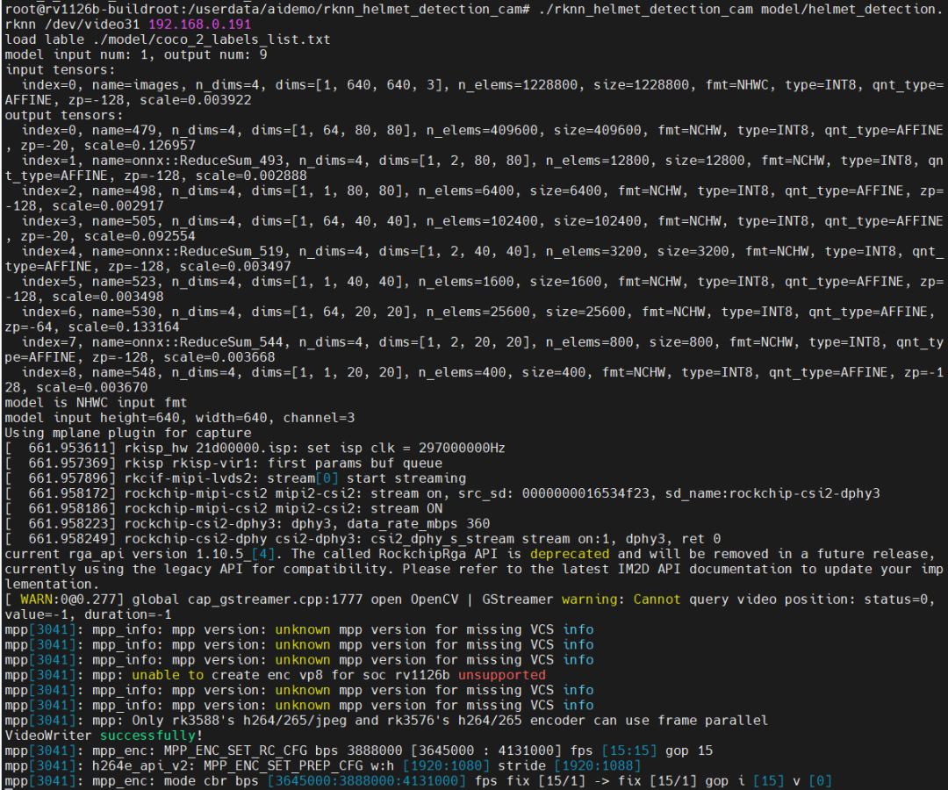
Task: Click the IP address 192.168.0.191
Action: pos(199,25)
